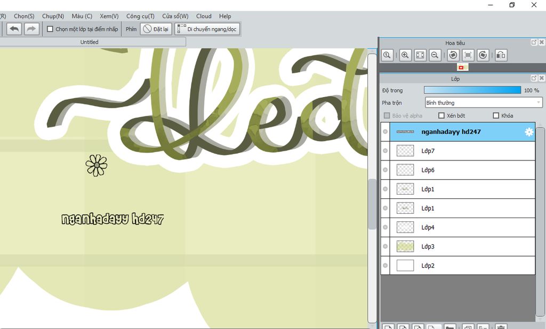The height and width of the screenshot is (329, 546).
Task: Select the Lớp2 layer row
Action: point(462,266)
